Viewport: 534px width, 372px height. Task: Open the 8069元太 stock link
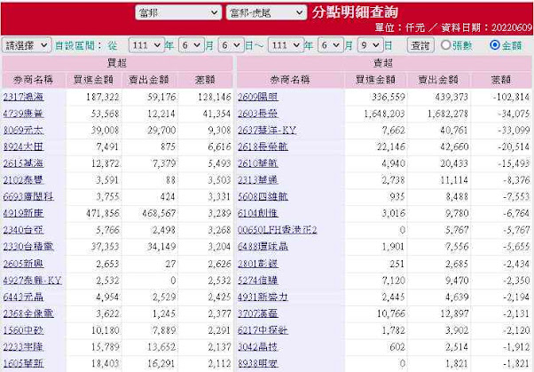[23, 130]
